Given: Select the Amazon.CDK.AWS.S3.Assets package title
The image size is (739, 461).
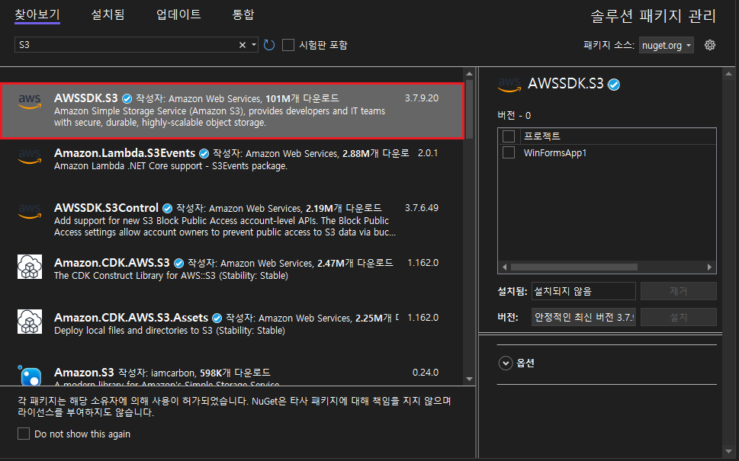Looking at the screenshot, I should click(131, 318).
